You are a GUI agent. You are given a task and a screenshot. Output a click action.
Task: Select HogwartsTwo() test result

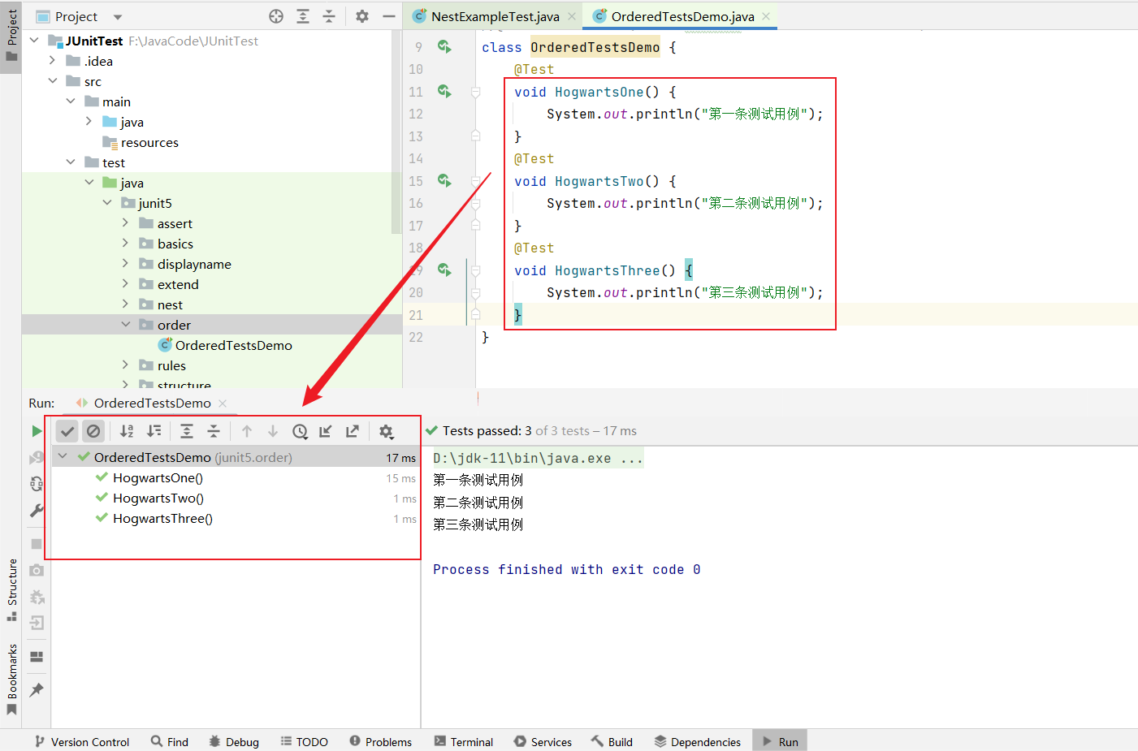coord(158,499)
